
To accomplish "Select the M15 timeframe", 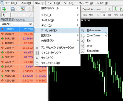I will coord(85,15).
